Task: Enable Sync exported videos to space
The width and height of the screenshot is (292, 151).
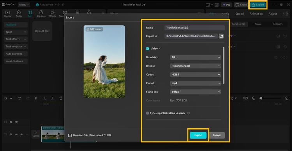Action: (148, 113)
